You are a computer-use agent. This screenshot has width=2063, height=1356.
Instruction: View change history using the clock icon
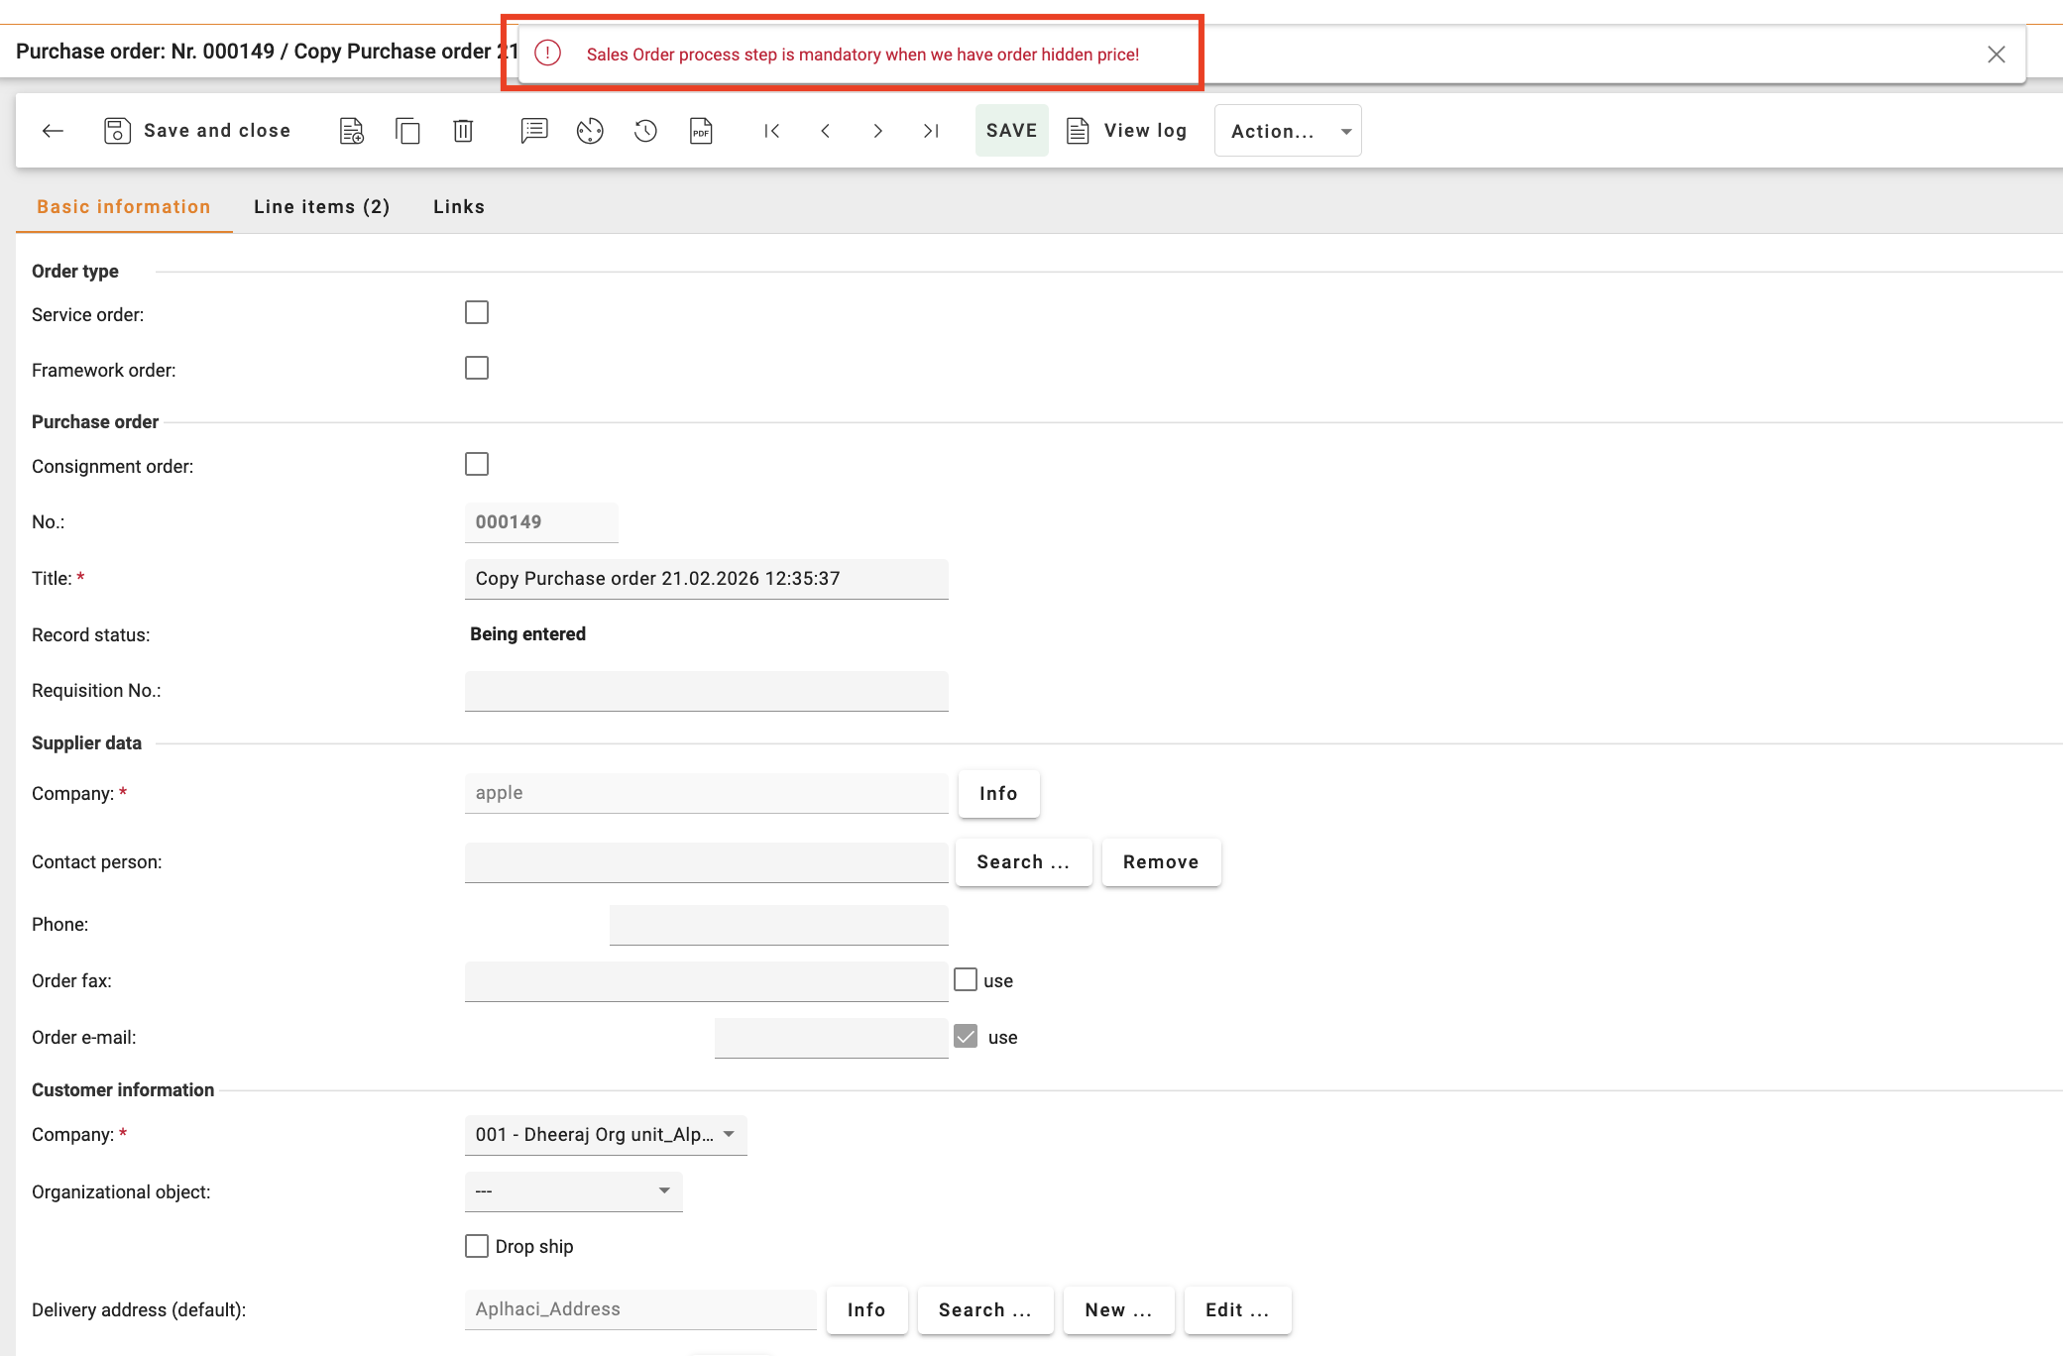coord(644,130)
